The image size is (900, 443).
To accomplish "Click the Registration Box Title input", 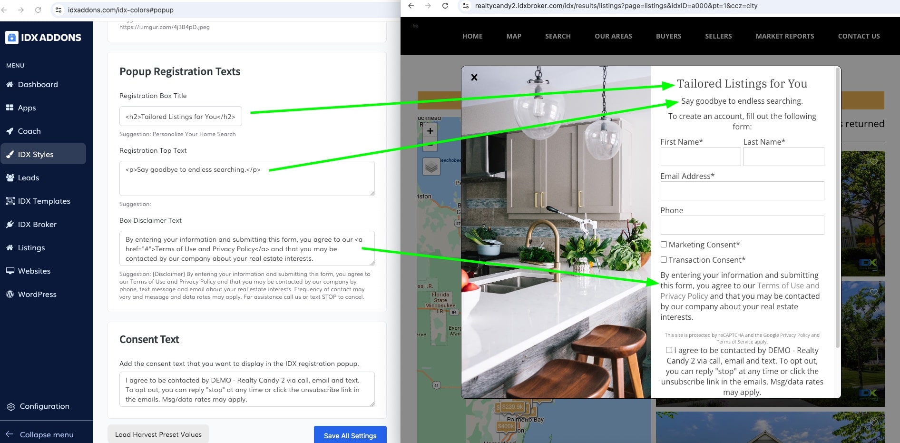I will click(181, 116).
